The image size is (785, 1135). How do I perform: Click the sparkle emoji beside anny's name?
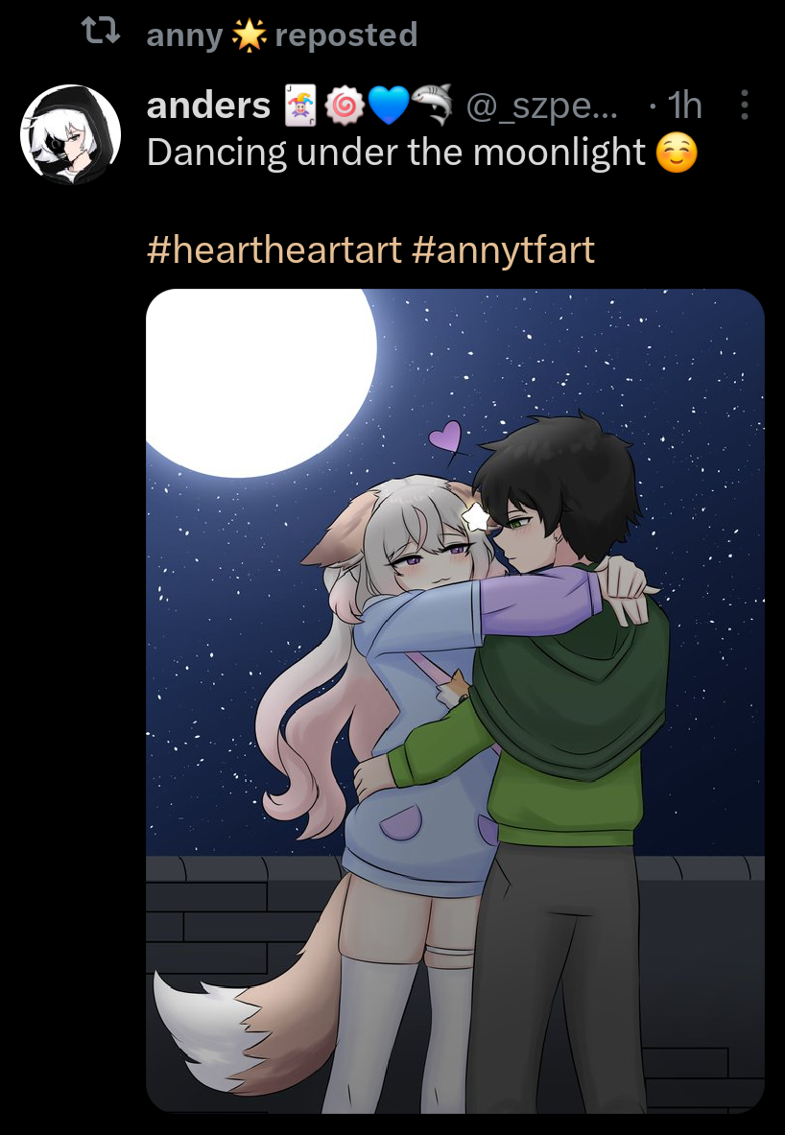click(x=249, y=34)
